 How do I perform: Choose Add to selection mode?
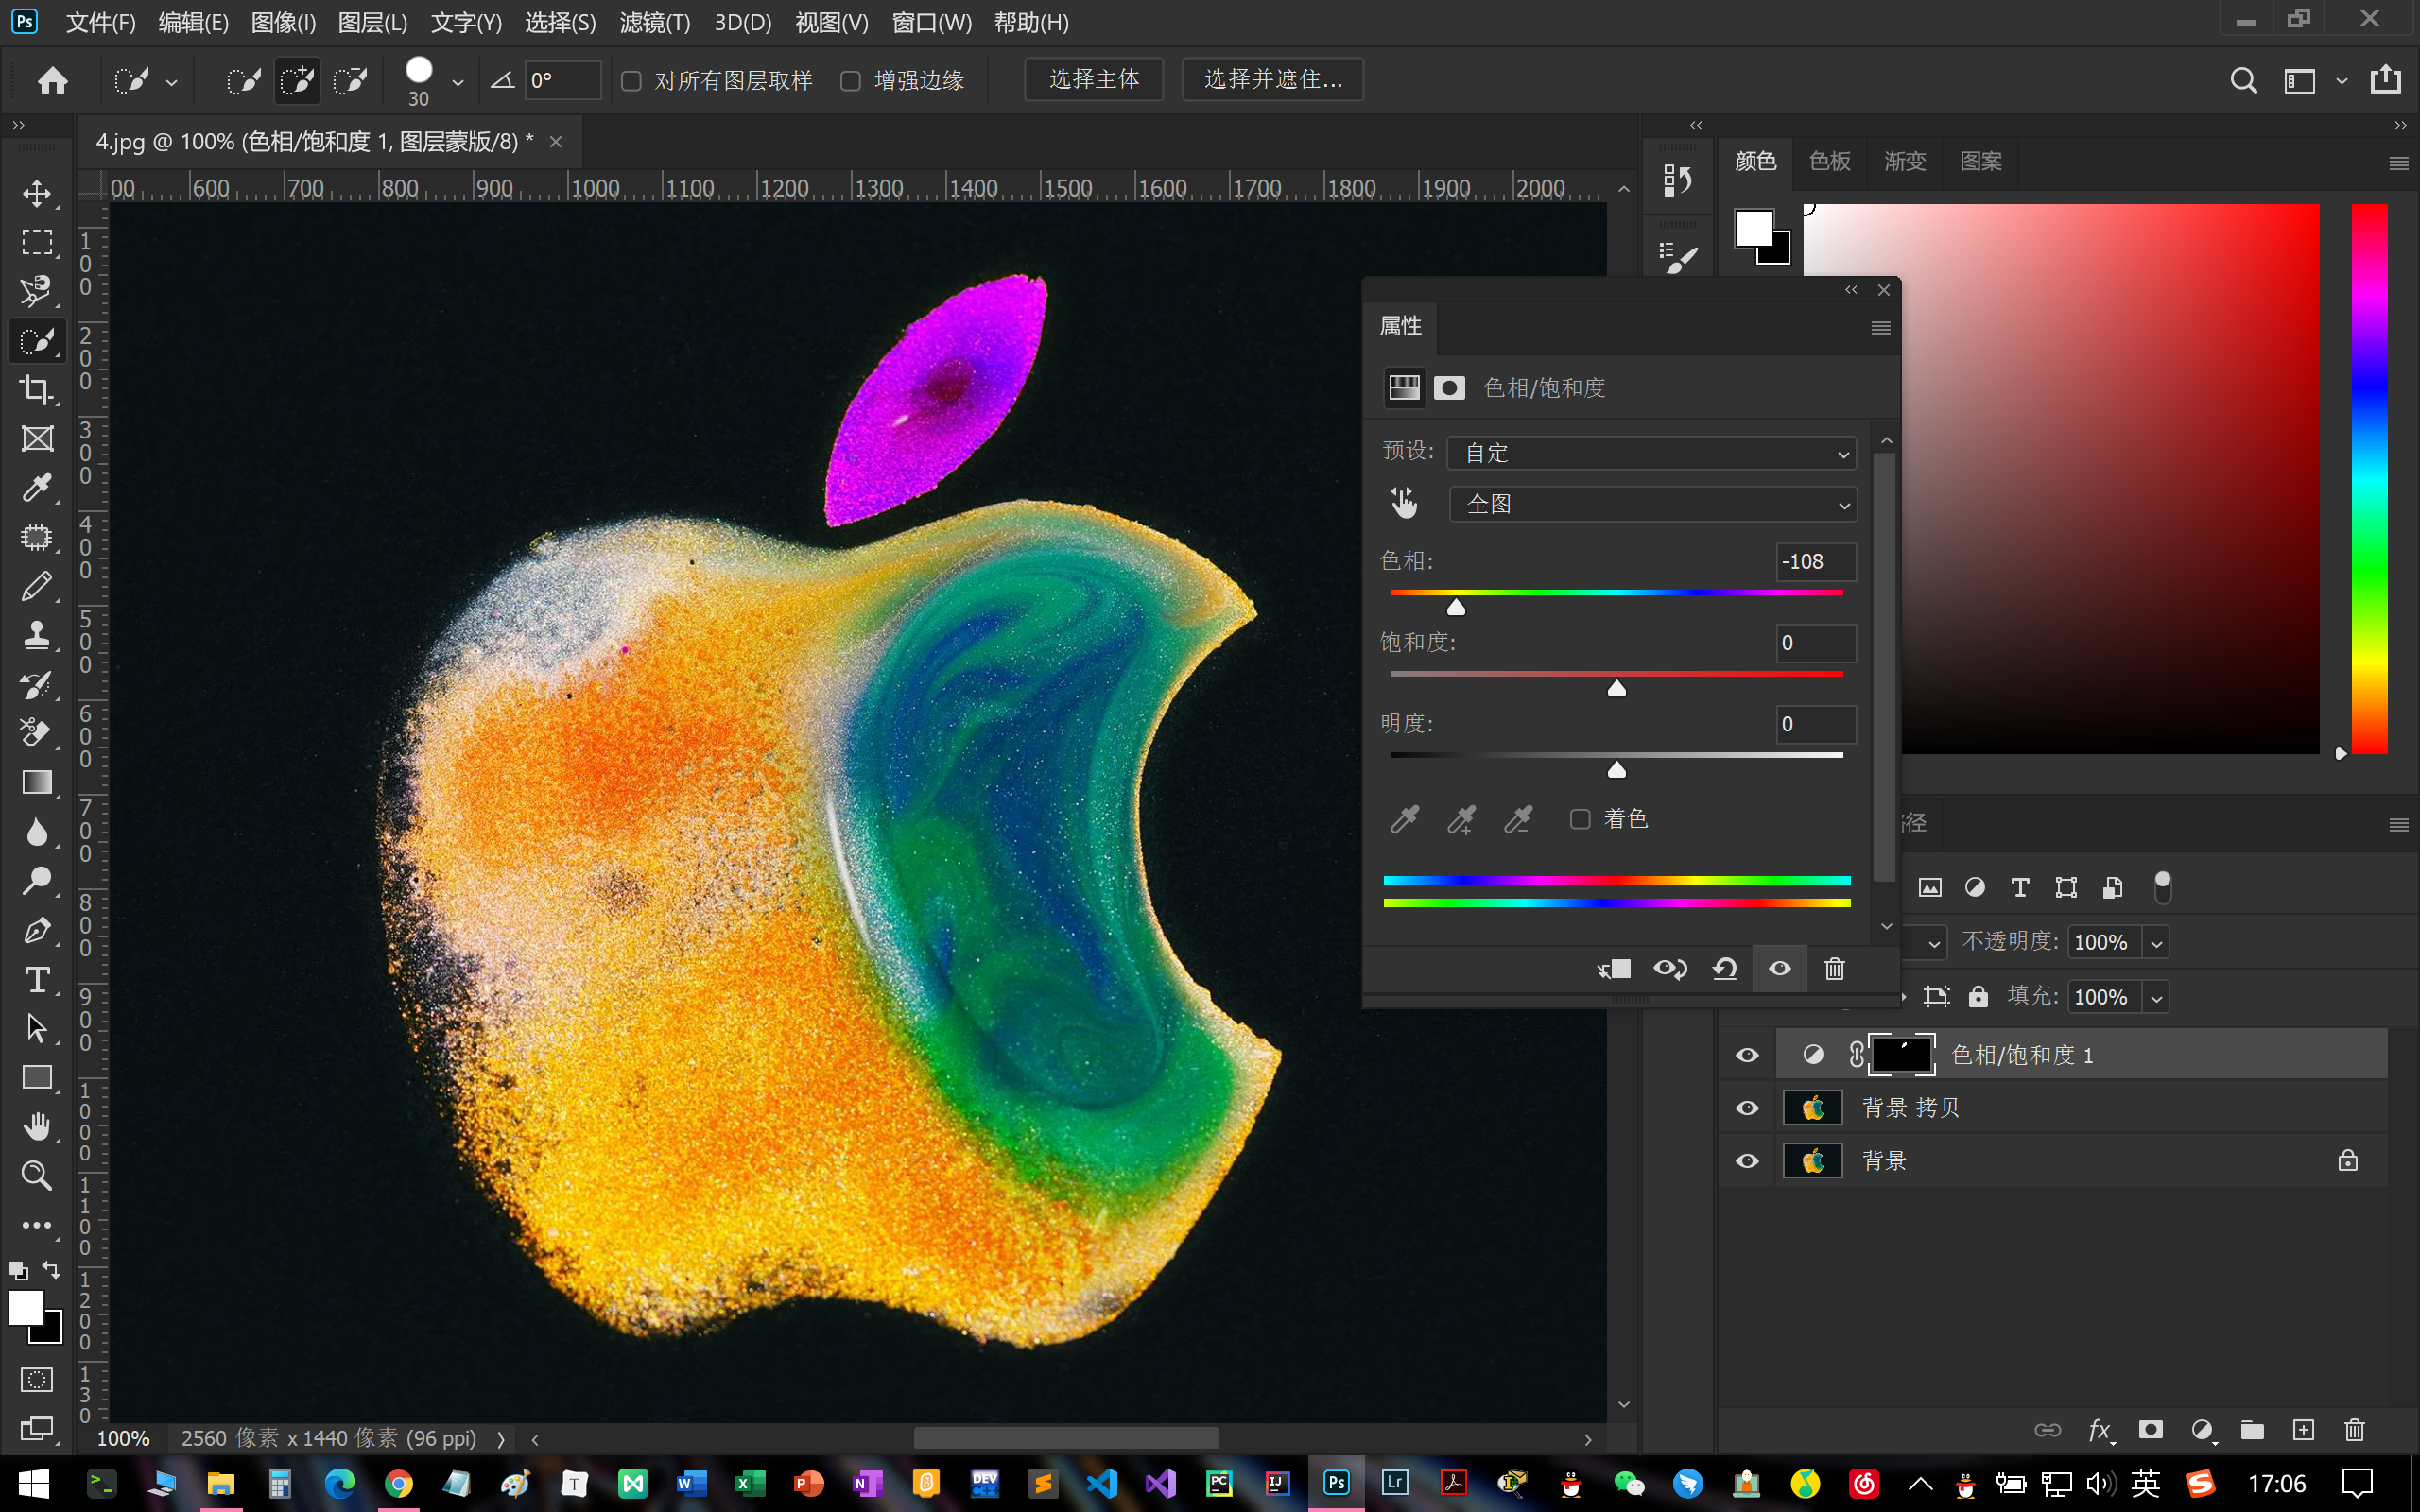pos(297,80)
